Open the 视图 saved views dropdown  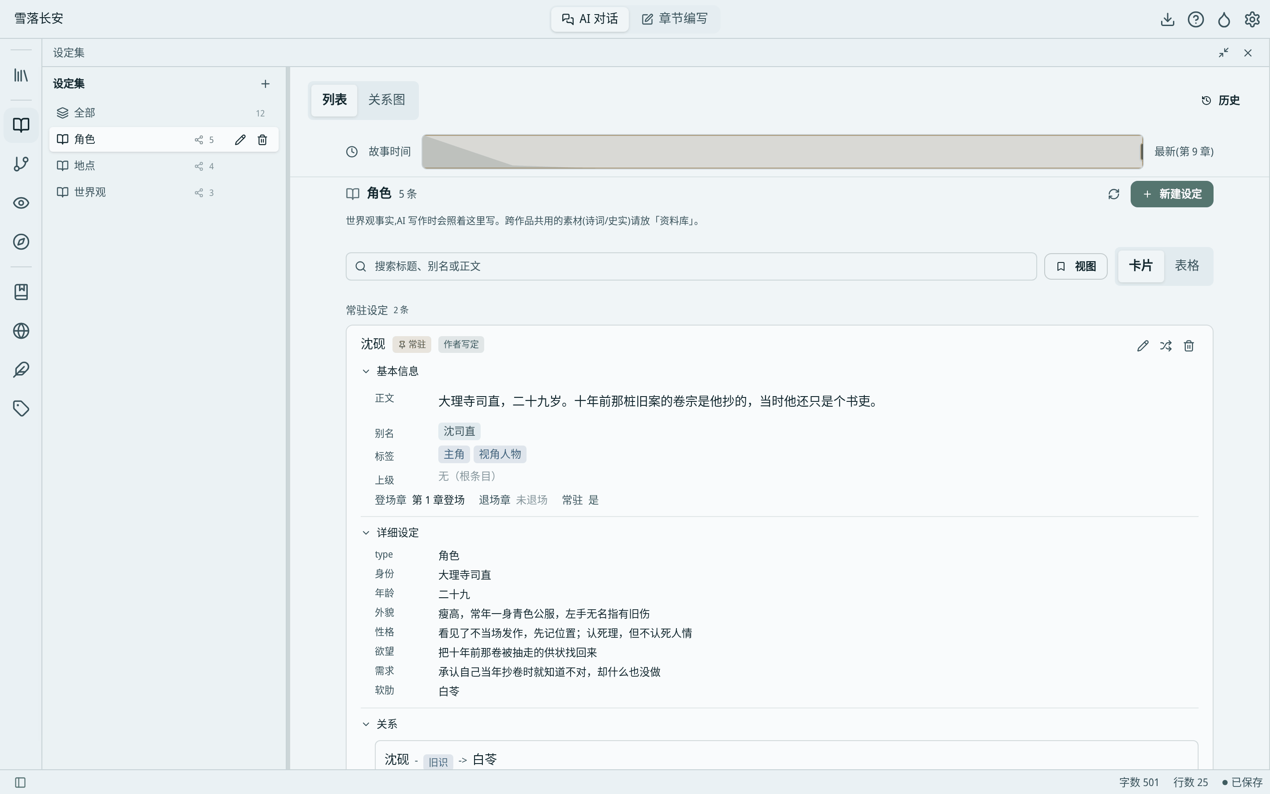1075,266
